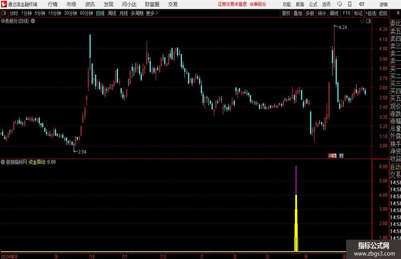Open the 发现 menu
The height and width of the screenshot is (259, 401).
(109, 4)
